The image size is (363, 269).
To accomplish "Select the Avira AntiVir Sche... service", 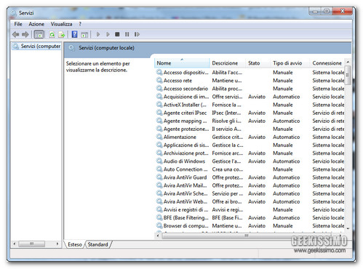I will click(250, 193).
